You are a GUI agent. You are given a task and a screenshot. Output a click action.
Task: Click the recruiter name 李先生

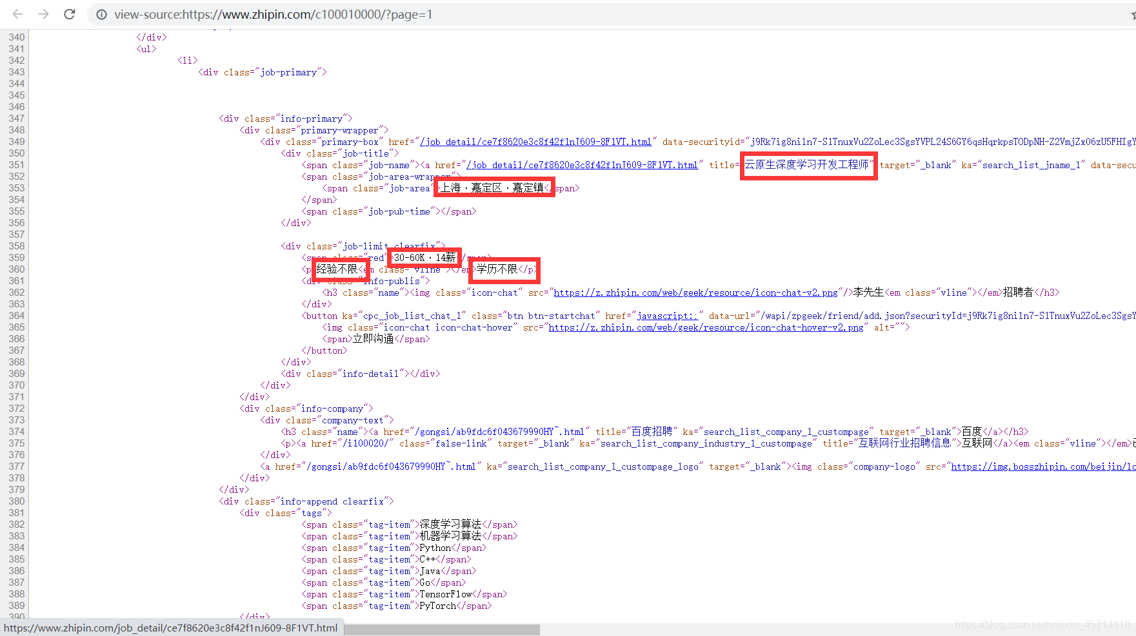coord(868,293)
